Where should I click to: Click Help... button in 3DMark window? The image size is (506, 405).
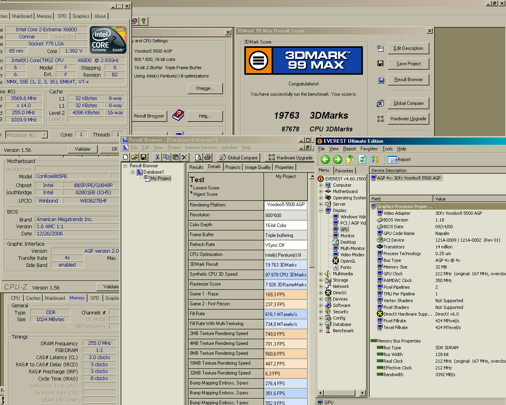click(205, 116)
